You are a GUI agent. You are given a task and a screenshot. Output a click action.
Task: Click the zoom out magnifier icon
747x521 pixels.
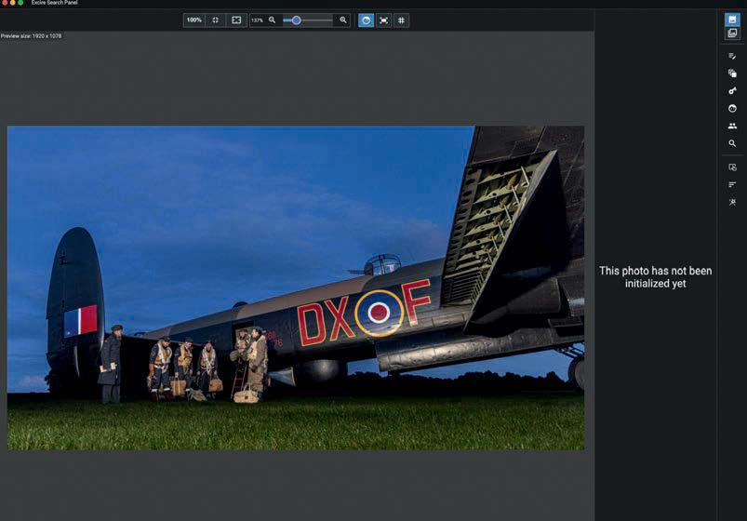[272, 20]
